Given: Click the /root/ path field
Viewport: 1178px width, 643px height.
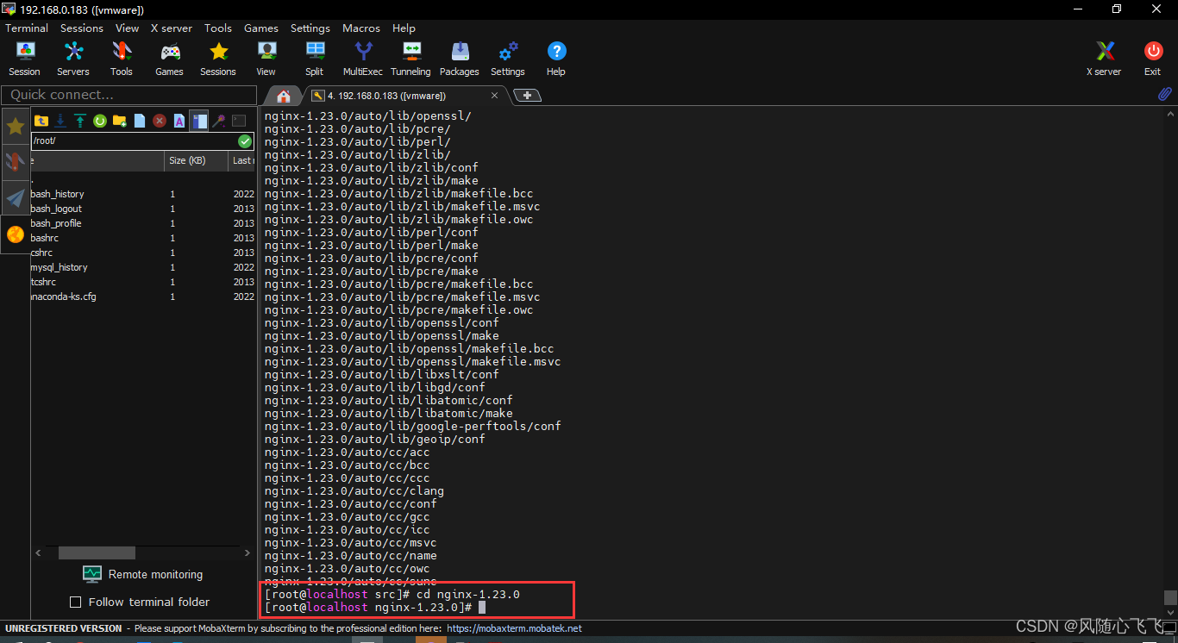Looking at the screenshot, I should tap(134, 140).
